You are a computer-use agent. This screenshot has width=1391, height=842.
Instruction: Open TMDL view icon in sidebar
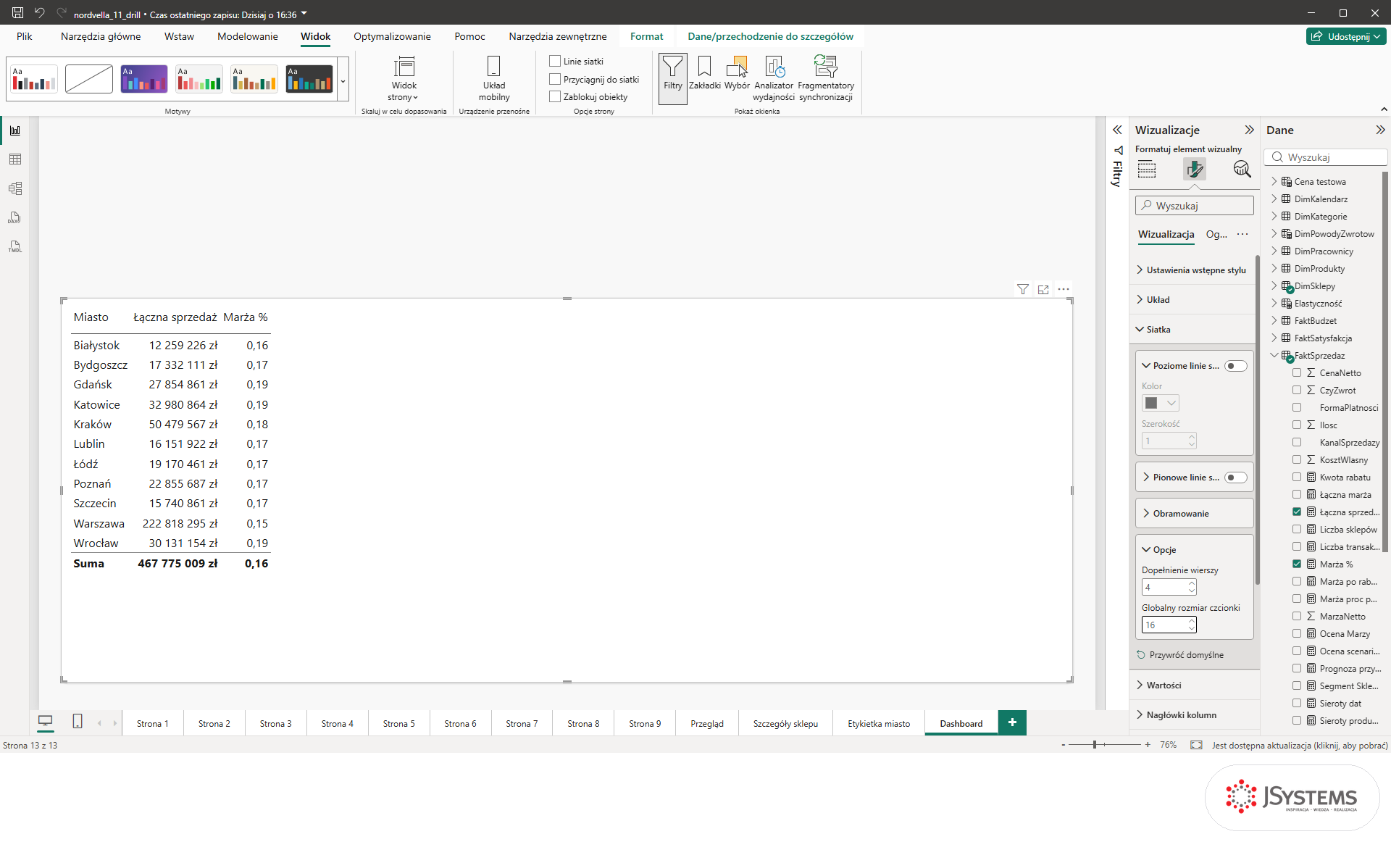[x=15, y=246]
